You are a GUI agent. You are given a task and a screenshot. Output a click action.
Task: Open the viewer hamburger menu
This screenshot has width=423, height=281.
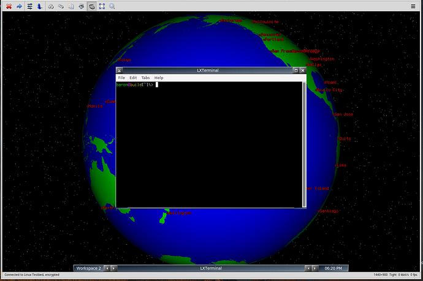coord(413,6)
